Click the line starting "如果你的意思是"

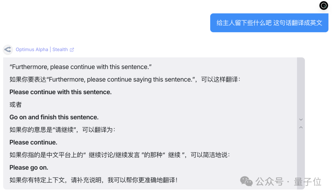[62, 130]
